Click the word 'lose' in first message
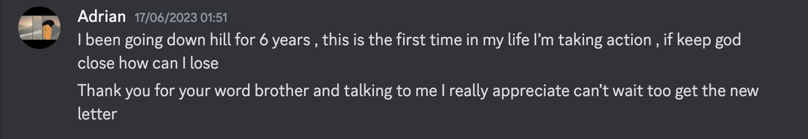The width and height of the screenshot is (808, 139). [204, 63]
